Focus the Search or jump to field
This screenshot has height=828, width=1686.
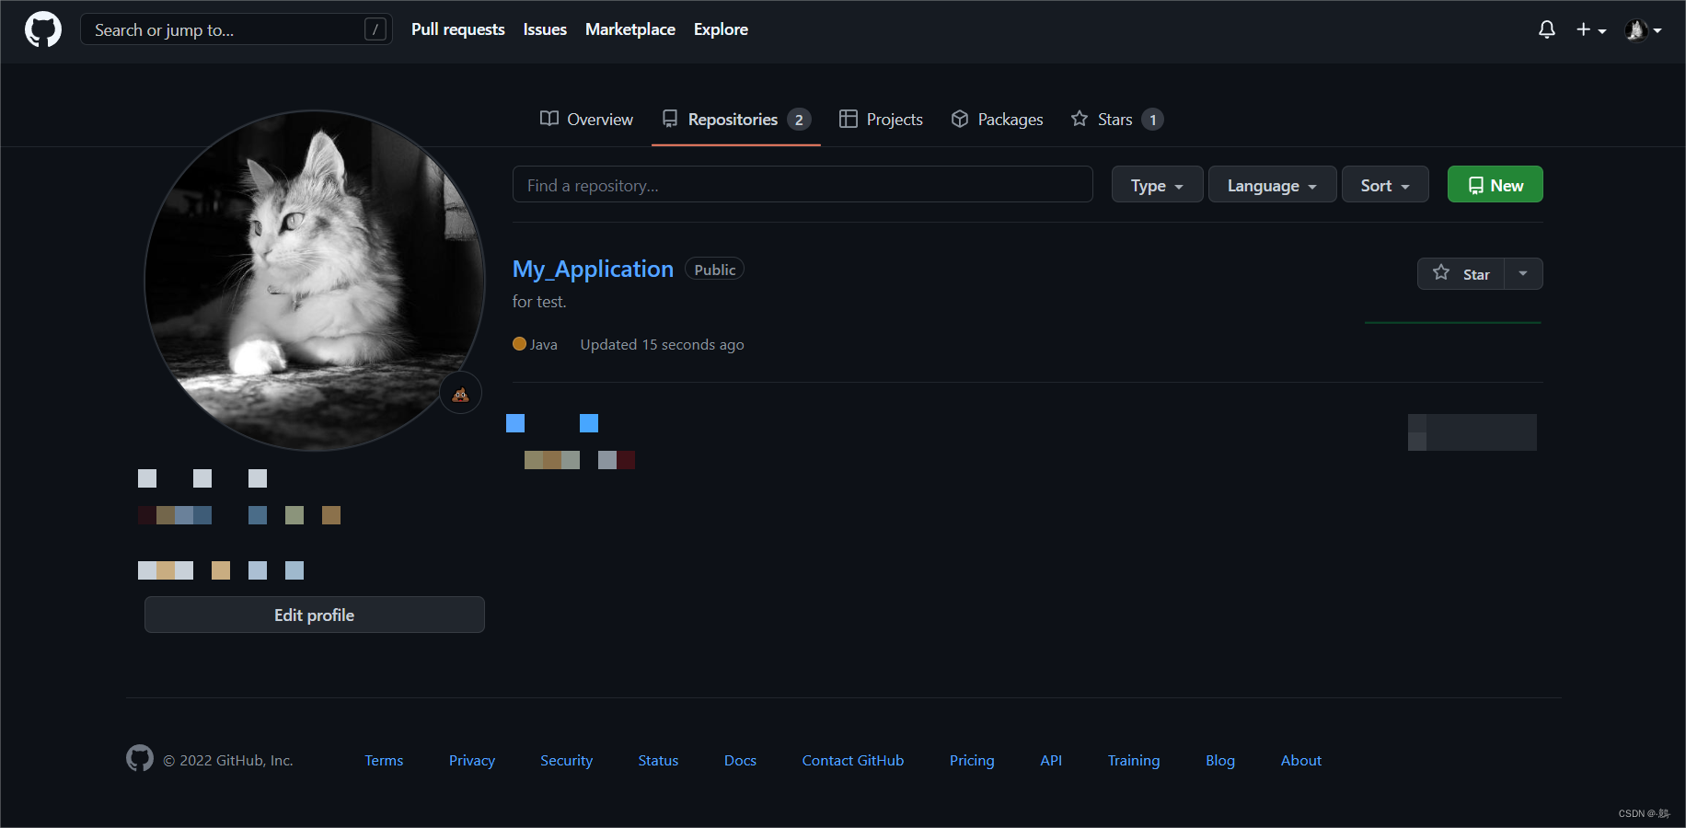237,29
